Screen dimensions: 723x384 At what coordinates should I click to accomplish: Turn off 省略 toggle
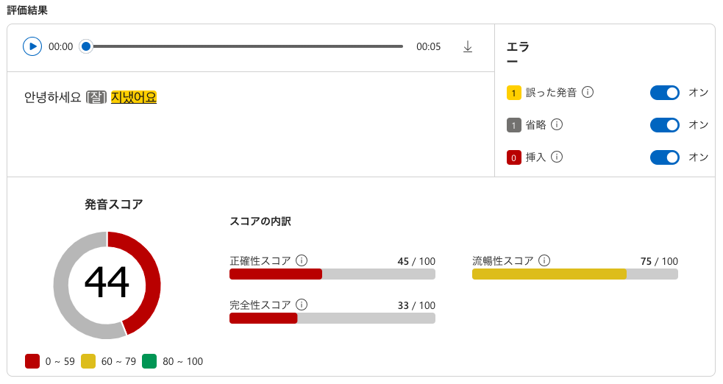[x=664, y=124]
